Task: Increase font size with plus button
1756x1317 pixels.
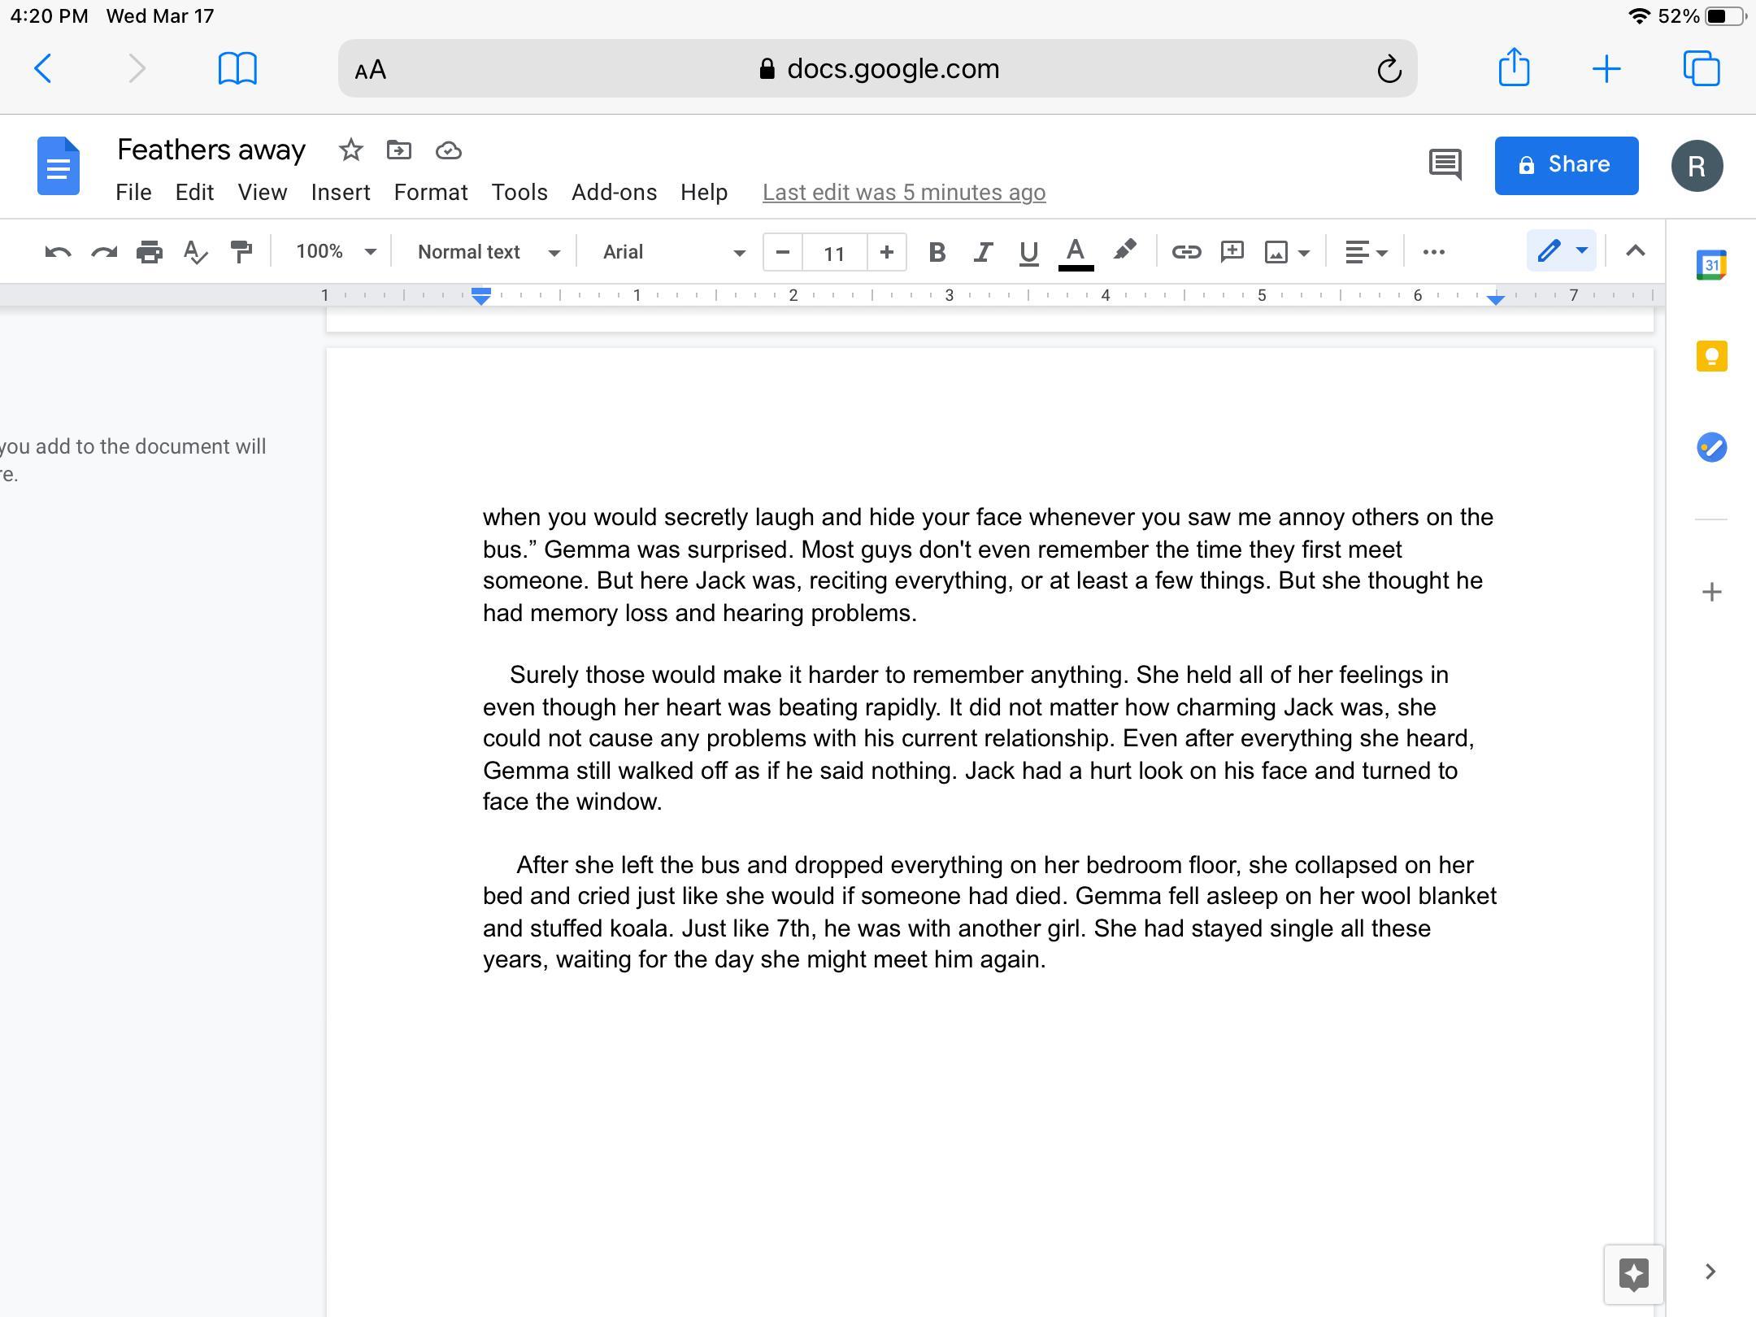Action: click(x=887, y=252)
